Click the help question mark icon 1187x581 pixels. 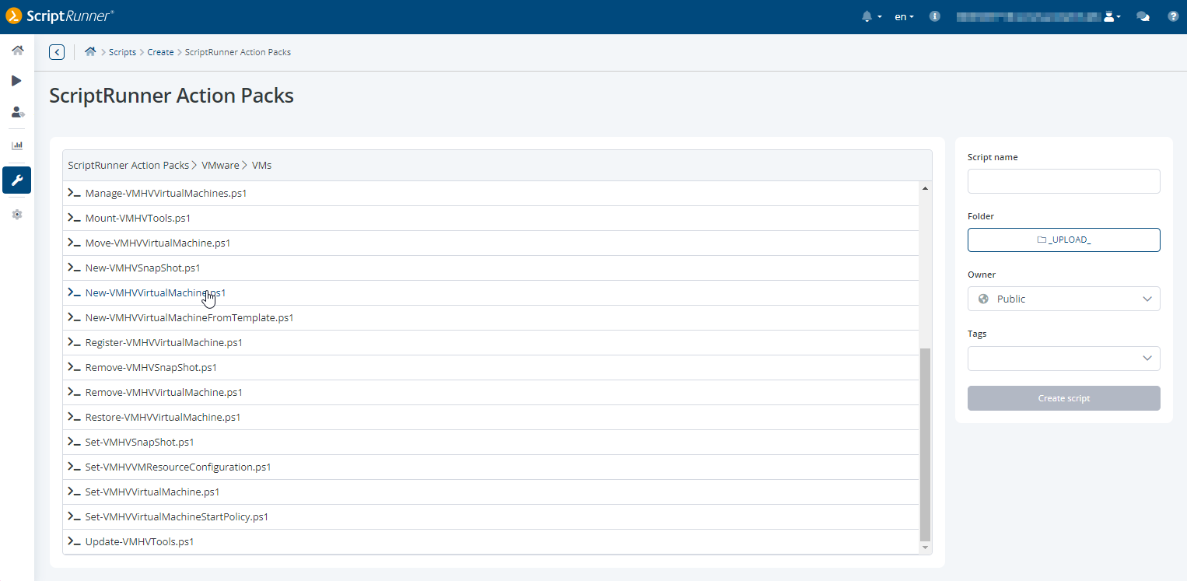1173,16
